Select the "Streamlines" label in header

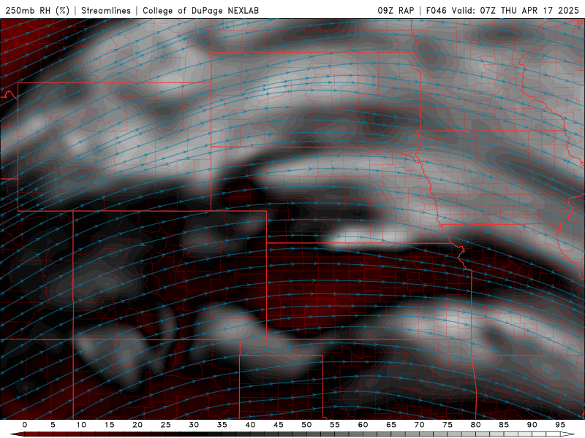pos(106,10)
